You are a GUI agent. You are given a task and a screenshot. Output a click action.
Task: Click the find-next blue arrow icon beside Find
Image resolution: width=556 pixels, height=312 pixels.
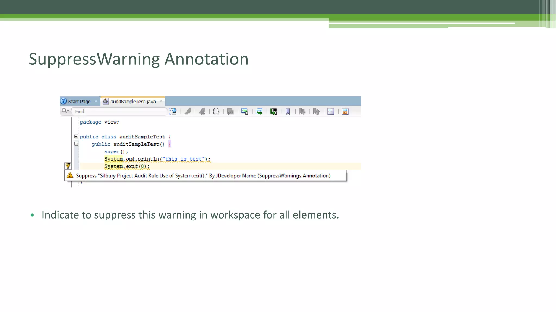(173, 111)
